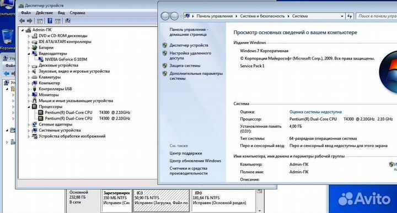
Task: Expand the Звуковые, видео и игровые устройства node
Action: point(29,72)
